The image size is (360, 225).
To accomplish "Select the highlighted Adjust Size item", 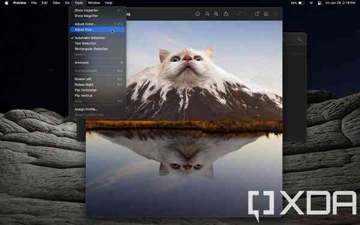I will [x=97, y=29].
